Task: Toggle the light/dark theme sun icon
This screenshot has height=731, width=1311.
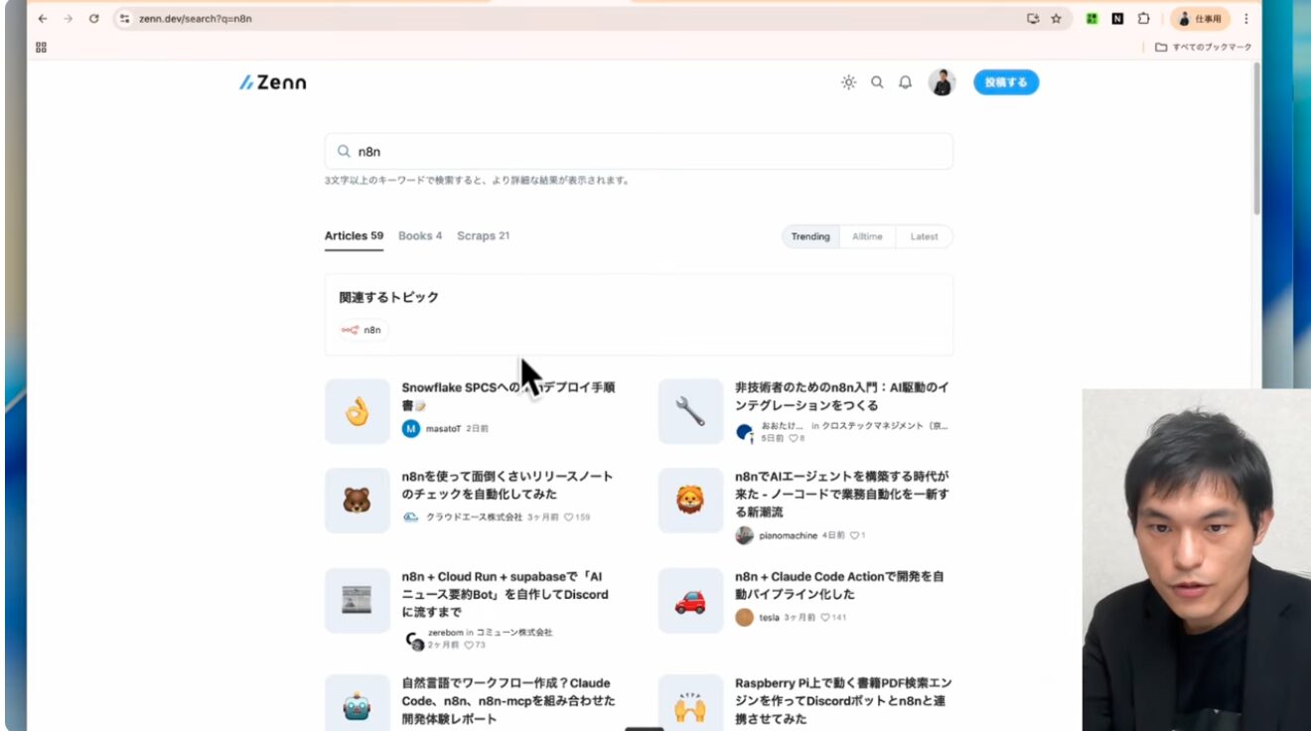Action: [848, 82]
